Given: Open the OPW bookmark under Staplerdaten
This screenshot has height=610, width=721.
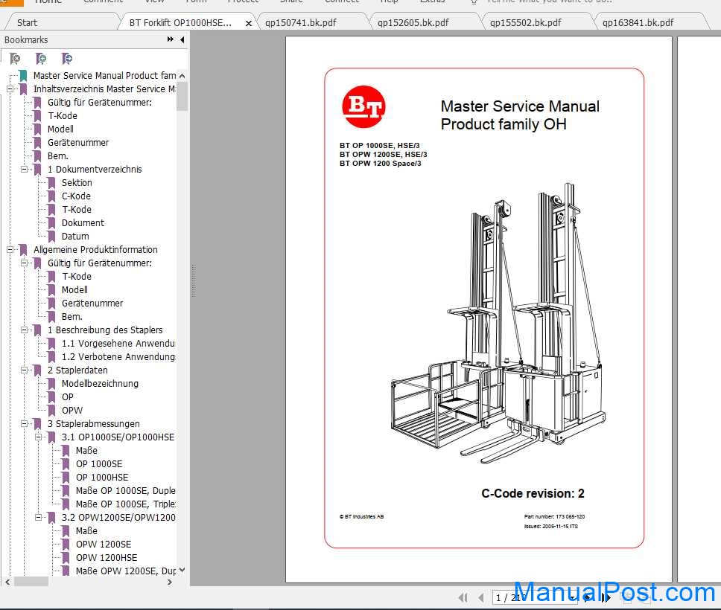Looking at the screenshot, I should [72, 410].
